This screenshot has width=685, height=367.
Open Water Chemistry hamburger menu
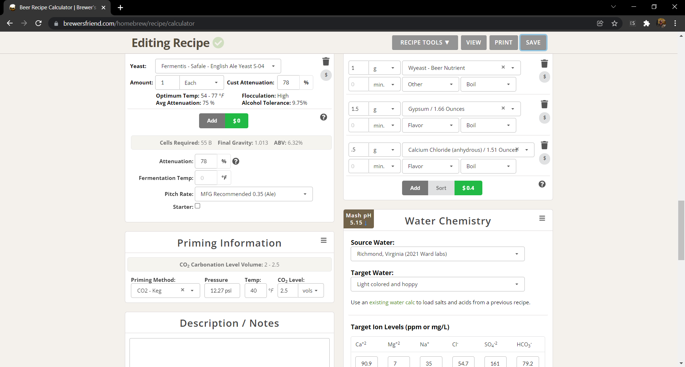click(x=542, y=218)
